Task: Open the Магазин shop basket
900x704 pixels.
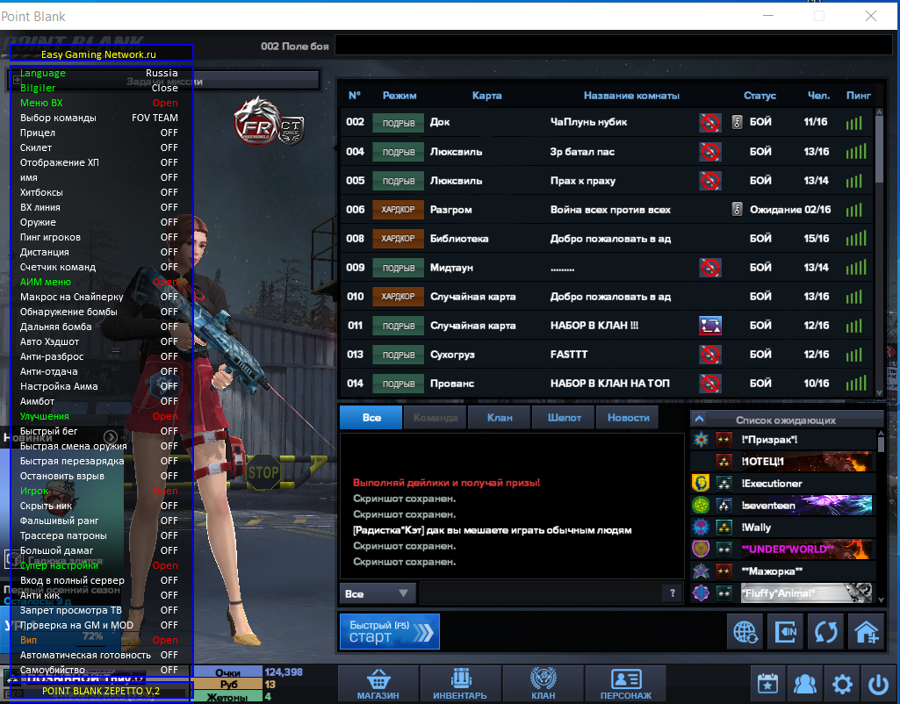Action: 378,685
